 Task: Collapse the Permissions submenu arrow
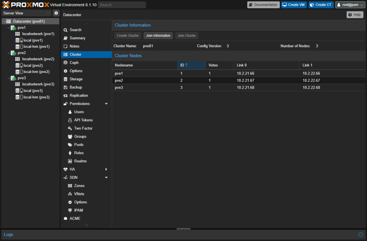click(x=106, y=104)
